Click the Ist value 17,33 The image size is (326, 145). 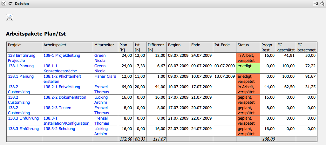click(140, 66)
